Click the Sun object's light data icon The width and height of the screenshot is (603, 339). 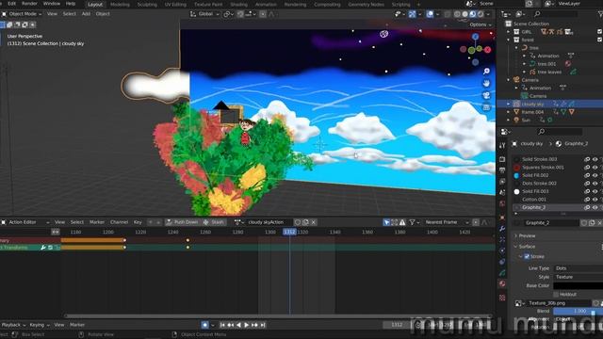(x=550, y=120)
